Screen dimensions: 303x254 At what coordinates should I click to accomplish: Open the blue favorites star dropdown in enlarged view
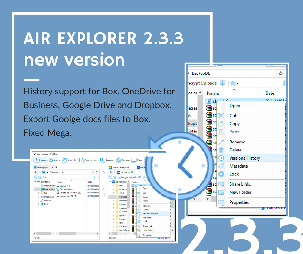[234, 83]
